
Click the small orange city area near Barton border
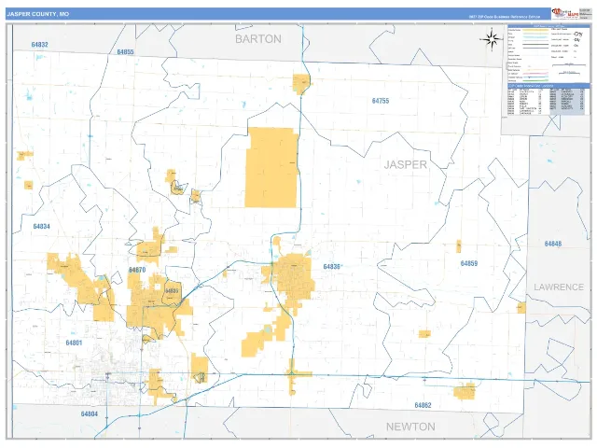[x=301, y=84]
